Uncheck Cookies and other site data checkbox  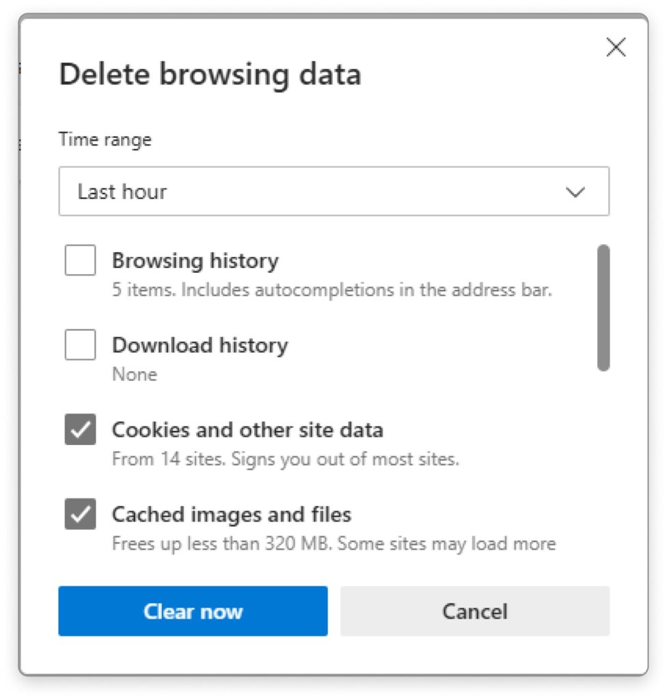[81, 429]
